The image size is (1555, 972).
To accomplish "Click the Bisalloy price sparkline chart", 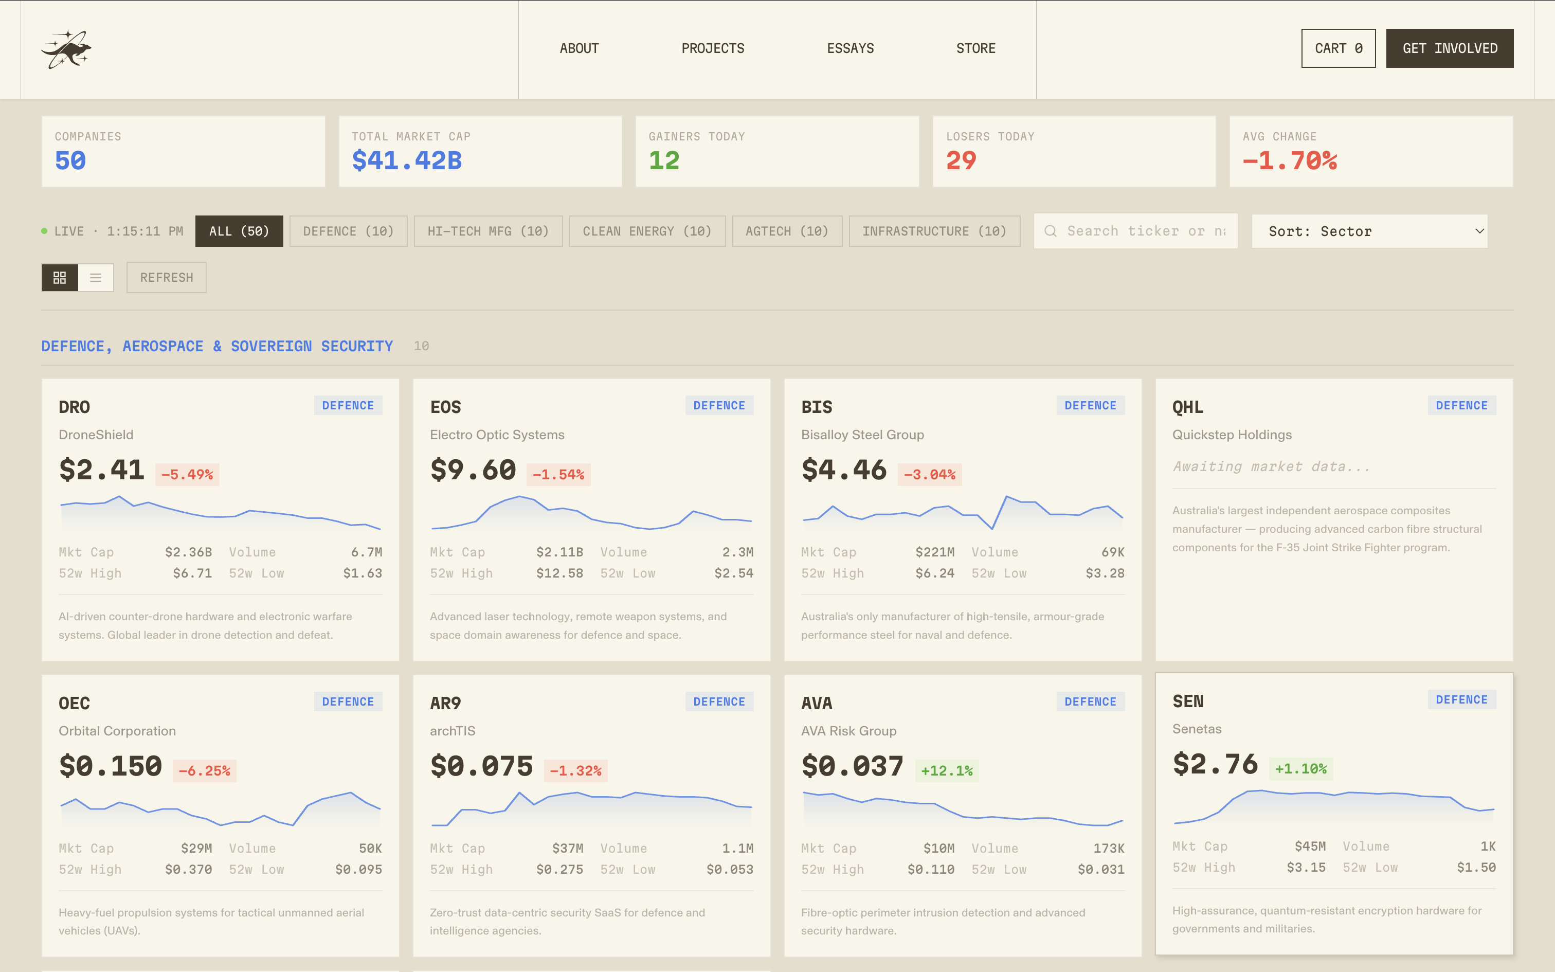I will [963, 514].
